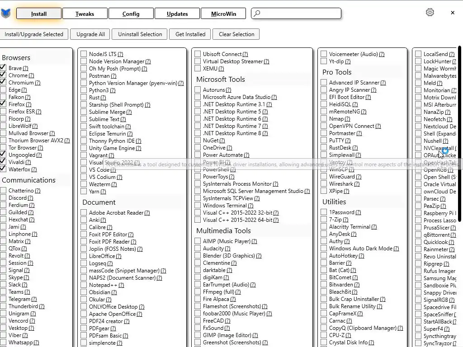Uncheck the Firefox checkbox
Viewport: 463px width, 347px height.
tap(3, 104)
